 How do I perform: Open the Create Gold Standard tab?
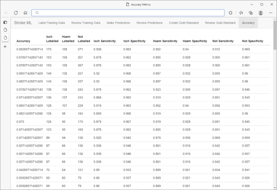(x=183, y=23)
